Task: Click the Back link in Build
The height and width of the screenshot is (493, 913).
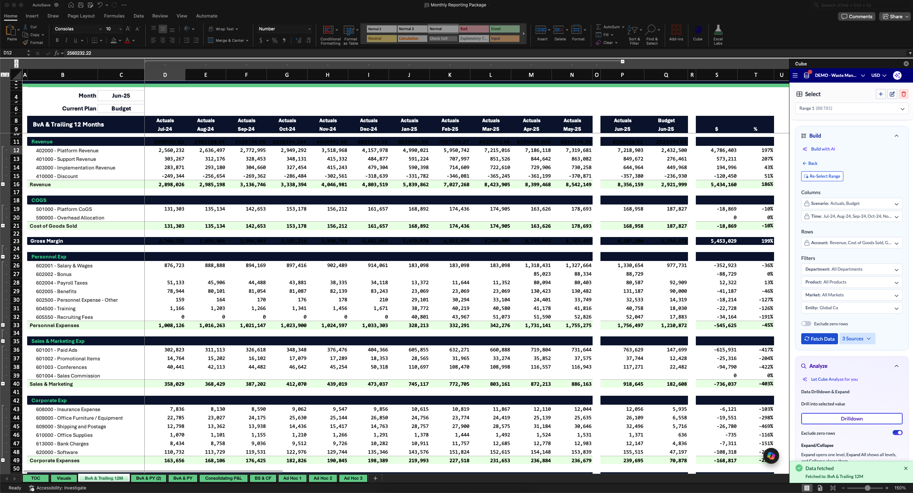Action: click(x=810, y=163)
